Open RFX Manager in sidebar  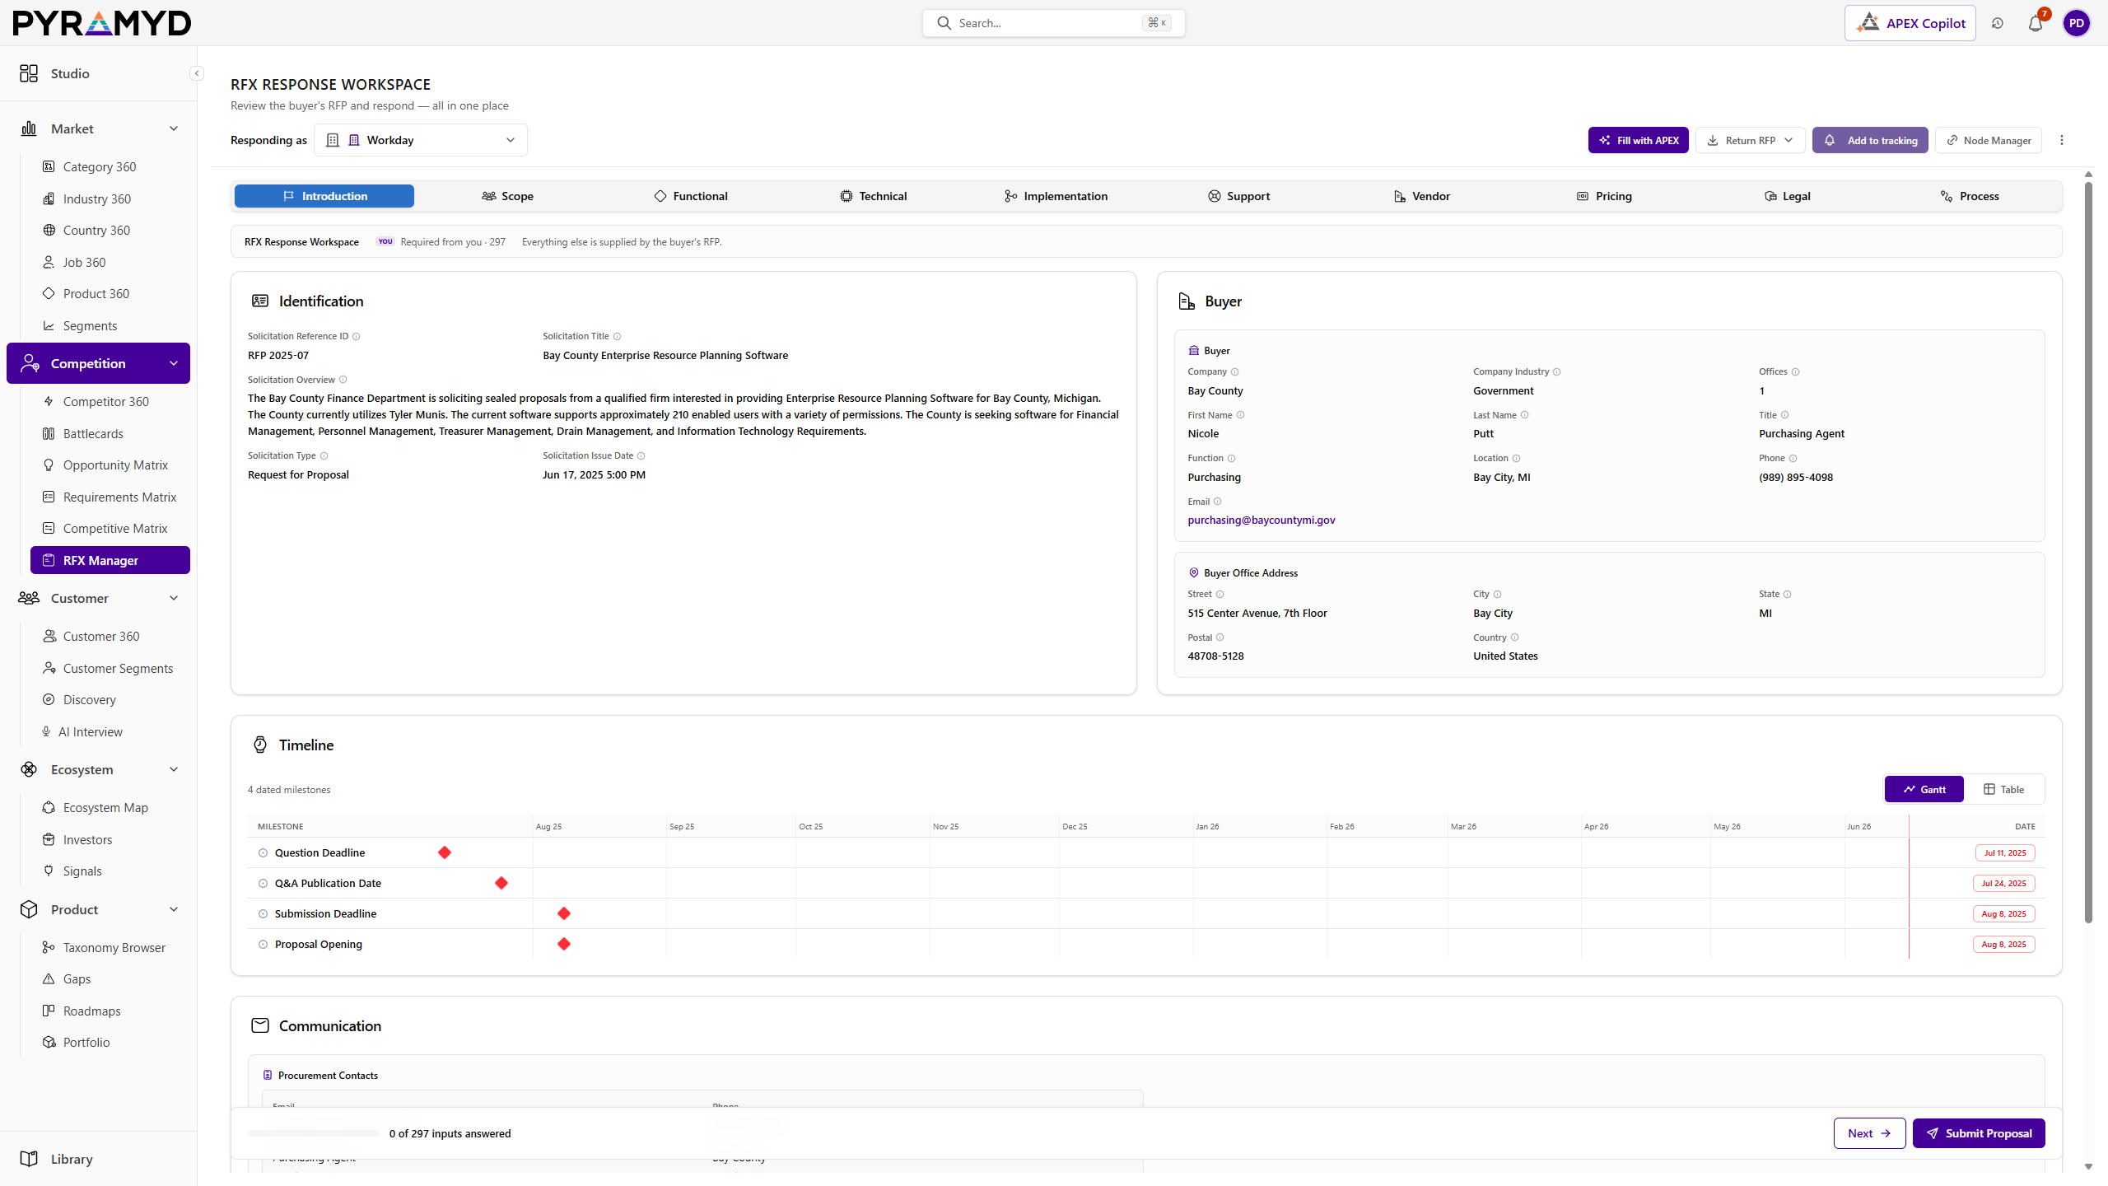click(x=110, y=560)
